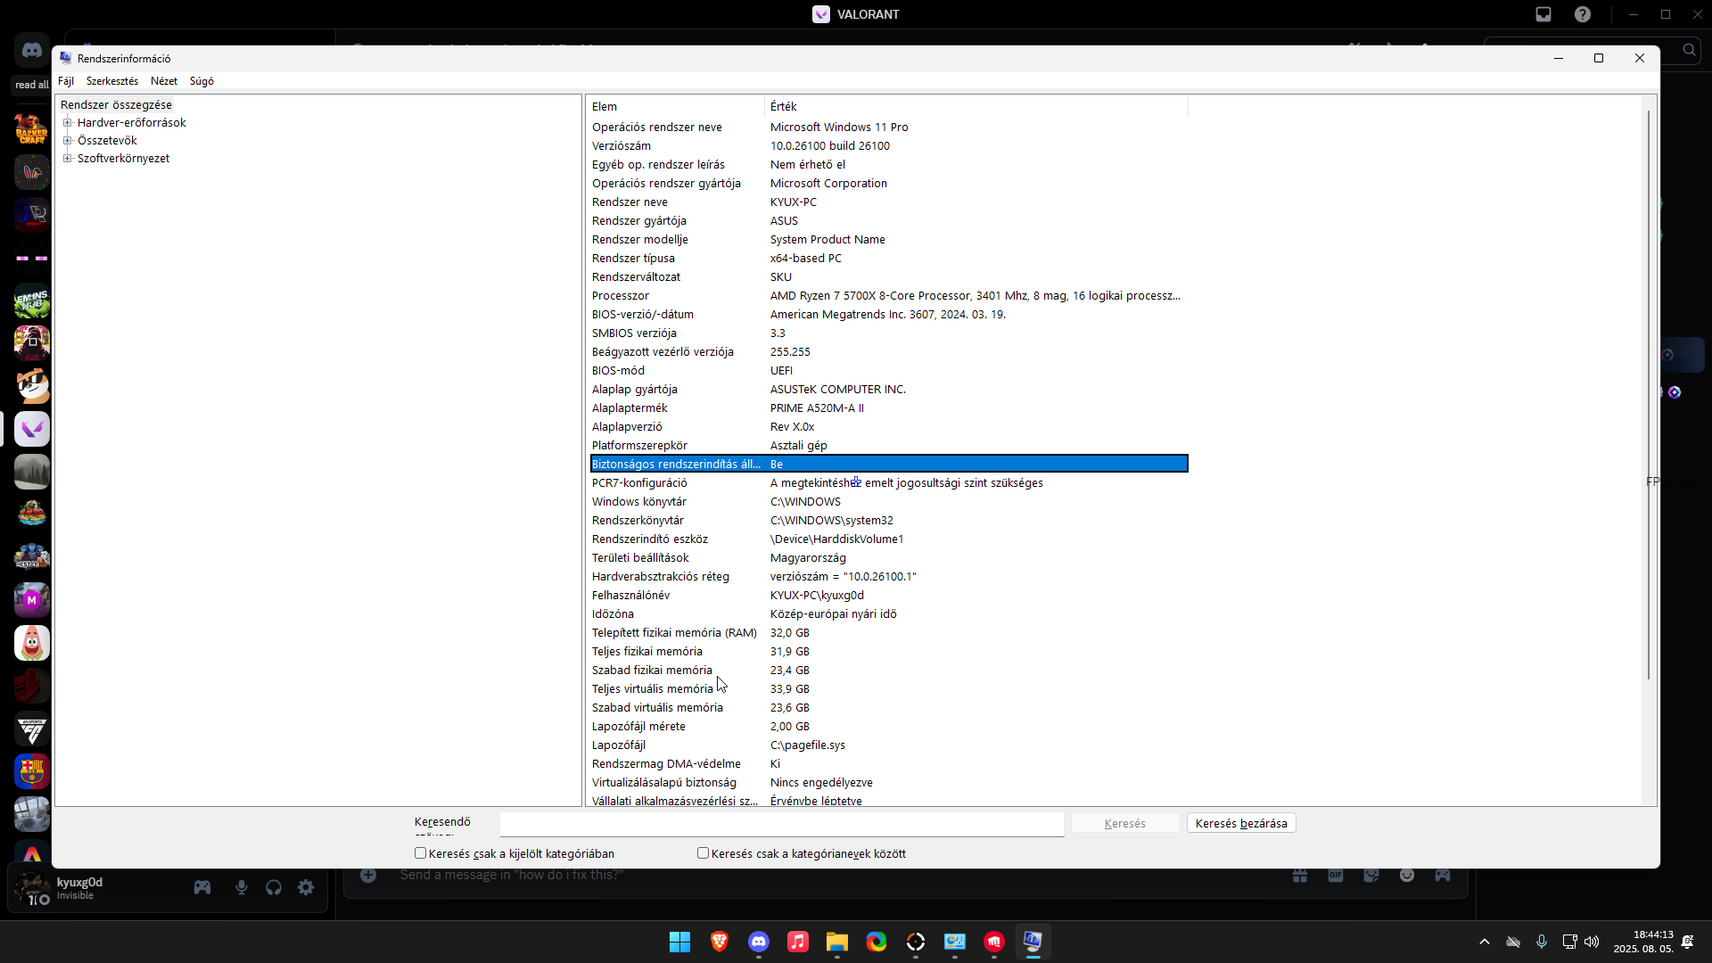1712x963 pixels.
Task: Click the Keresés button
Action: (x=1125, y=823)
